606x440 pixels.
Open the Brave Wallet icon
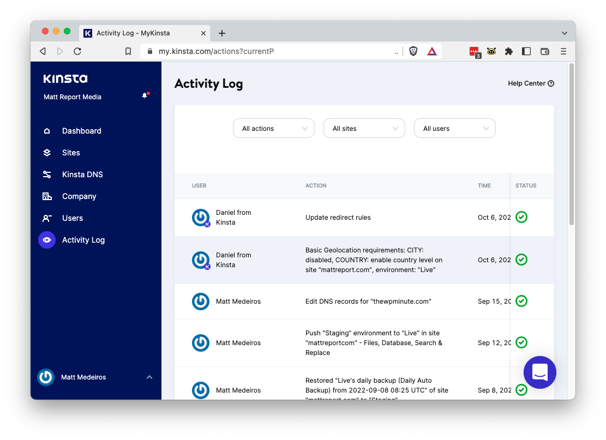coord(544,51)
